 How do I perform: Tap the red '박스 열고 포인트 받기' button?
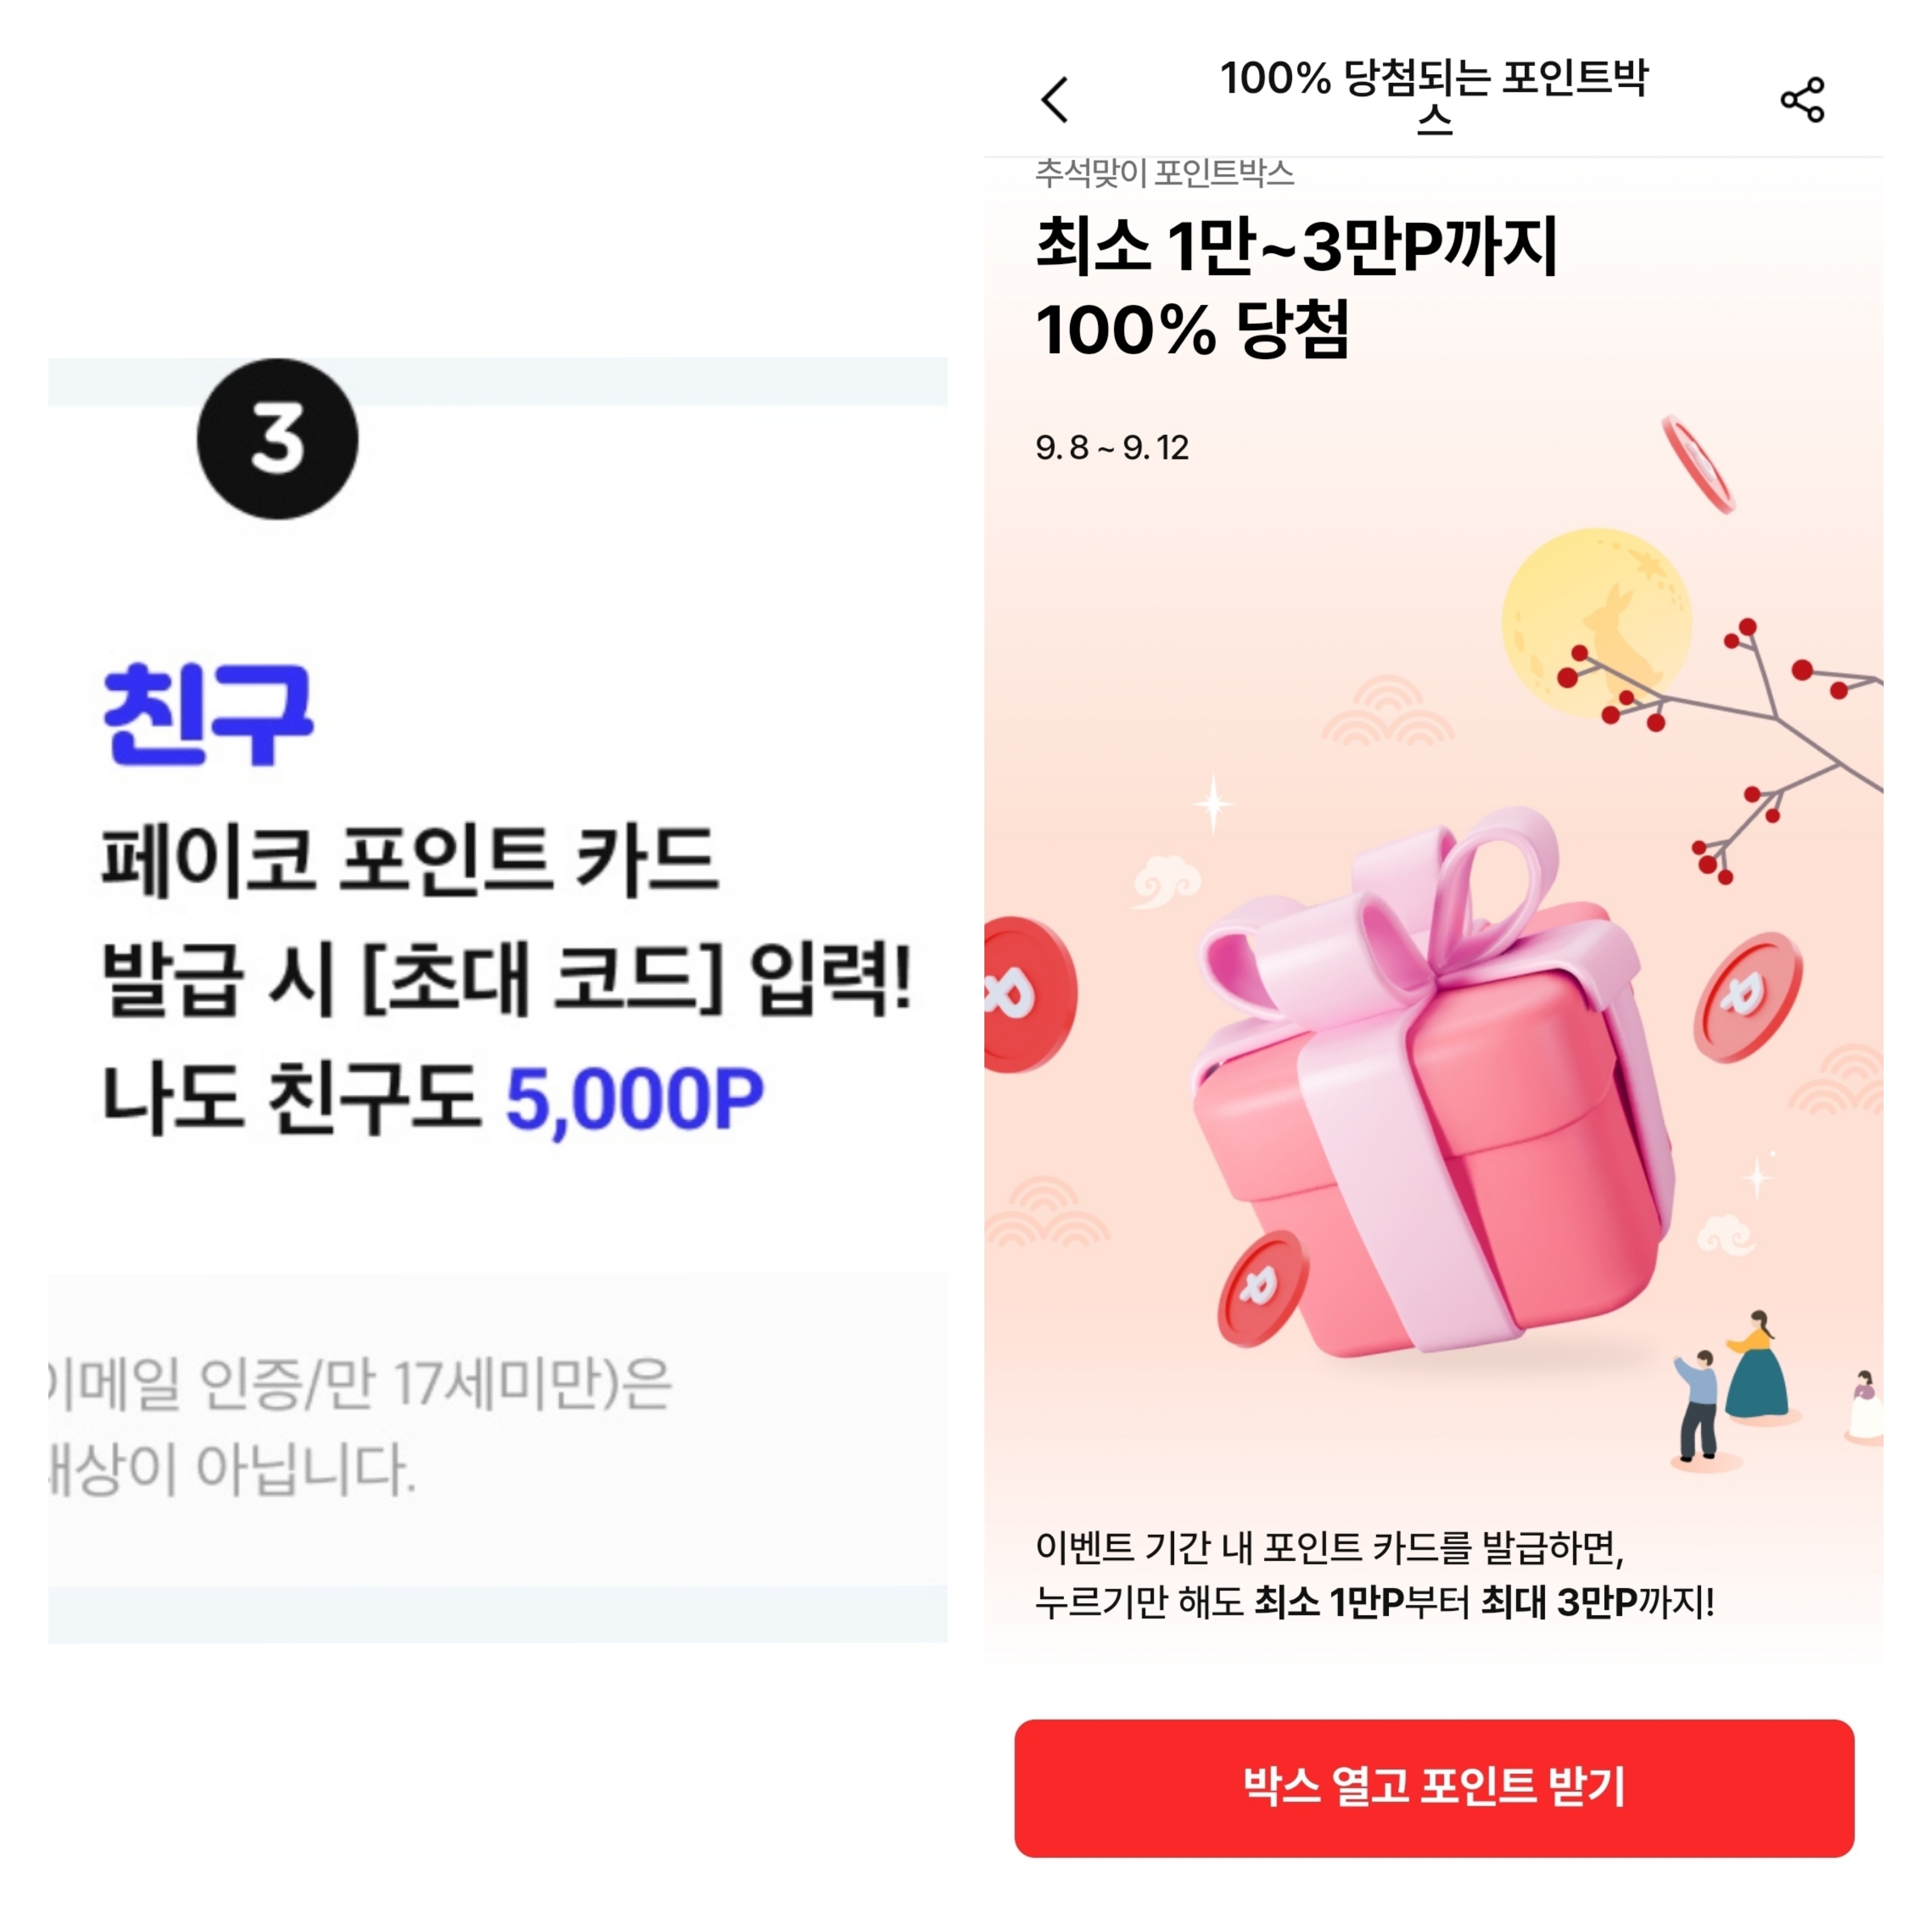pyautogui.click(x=1434, y=1788)
